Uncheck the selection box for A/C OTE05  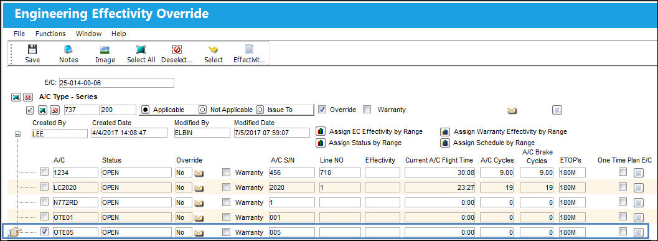pyautogui.click(x=44, y=232)
